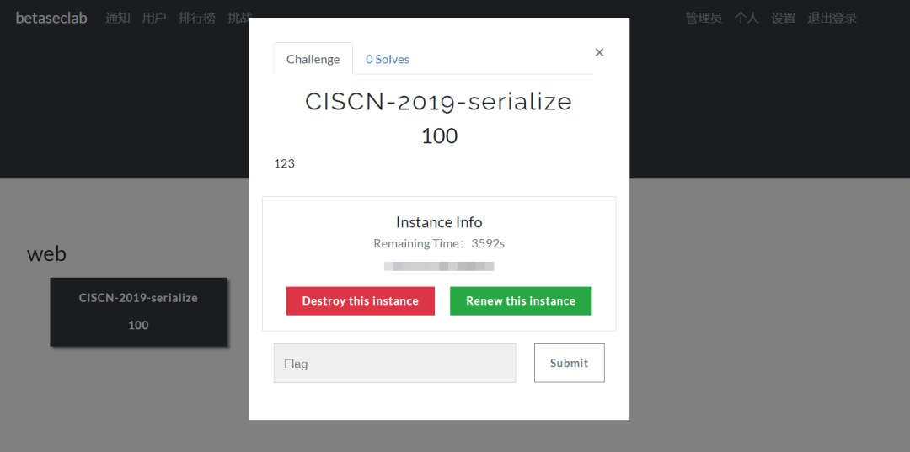Viewport: 910px width, 452px height.
Task: Click the blurred instance address
Action: (439, 267)
